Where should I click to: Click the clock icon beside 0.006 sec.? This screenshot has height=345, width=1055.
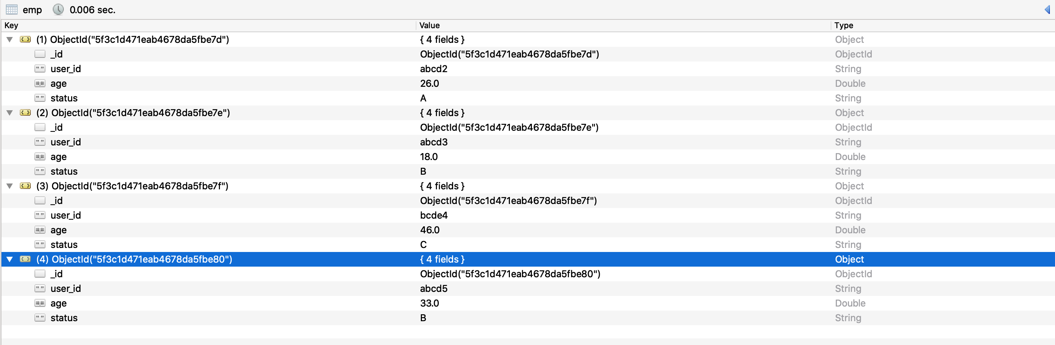[58, 10]
